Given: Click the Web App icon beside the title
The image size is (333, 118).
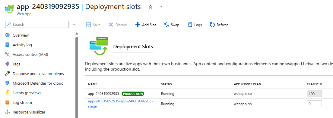Looking at the screenshot, I should coord(10,9).
